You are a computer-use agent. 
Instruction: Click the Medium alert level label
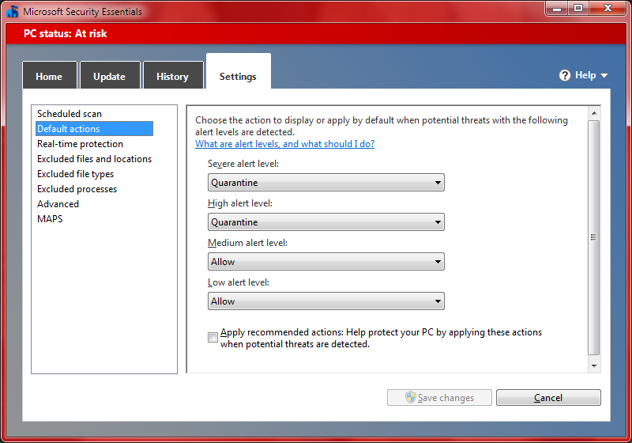tap(247, 243)
